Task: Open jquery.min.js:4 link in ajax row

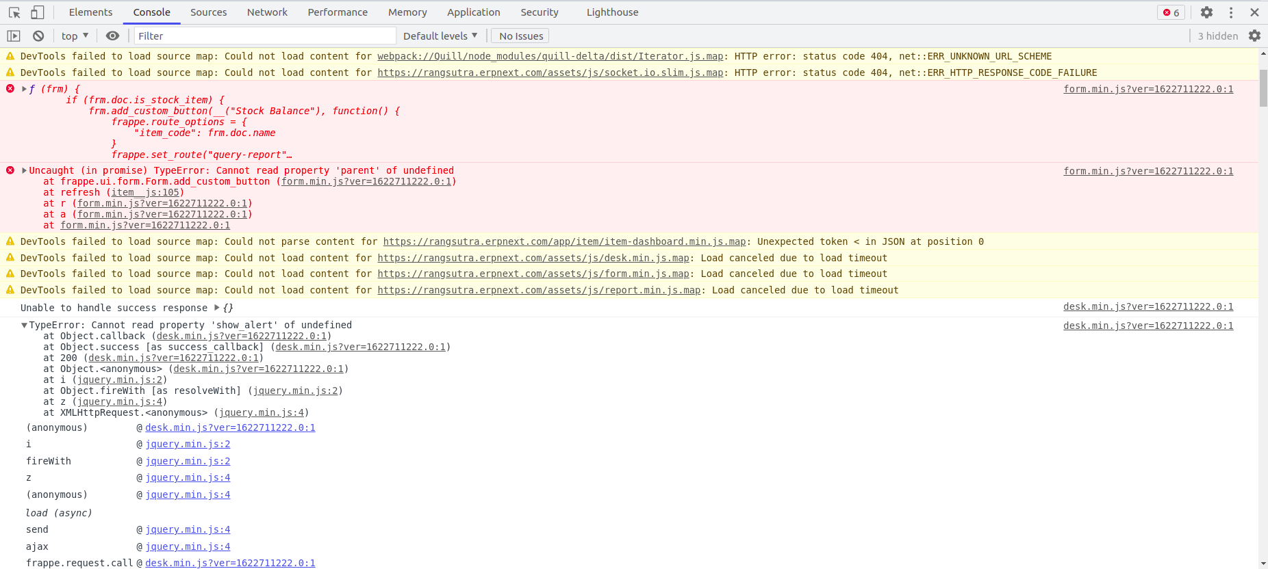Action: pyautogui.click(x=188, y=546)
